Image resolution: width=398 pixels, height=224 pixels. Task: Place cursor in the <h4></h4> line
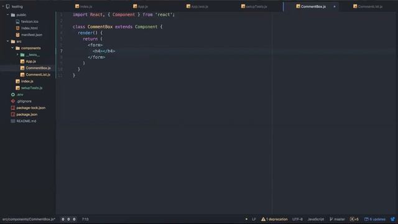tap(104, 51)
